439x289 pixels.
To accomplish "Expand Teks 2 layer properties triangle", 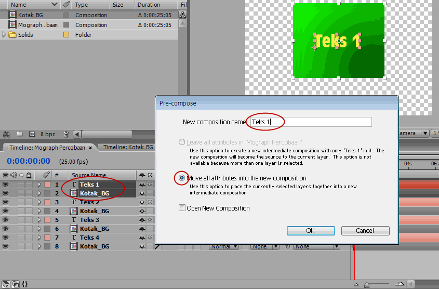I will point(39,202).
